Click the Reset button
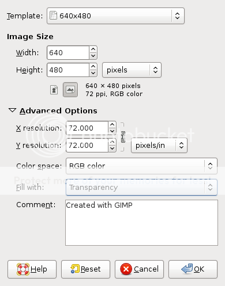 tap(85, 269)
